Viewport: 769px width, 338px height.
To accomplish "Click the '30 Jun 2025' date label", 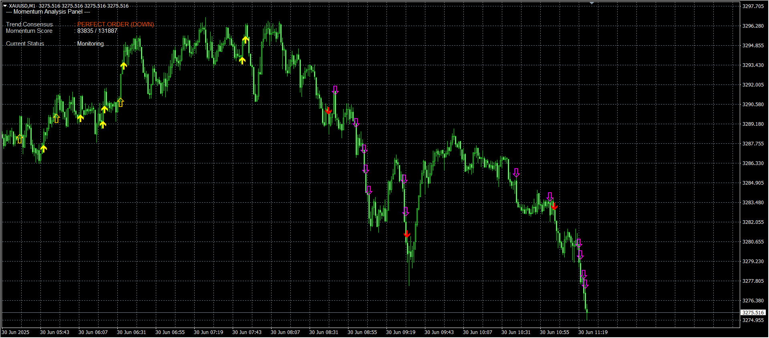I will 16,332.
